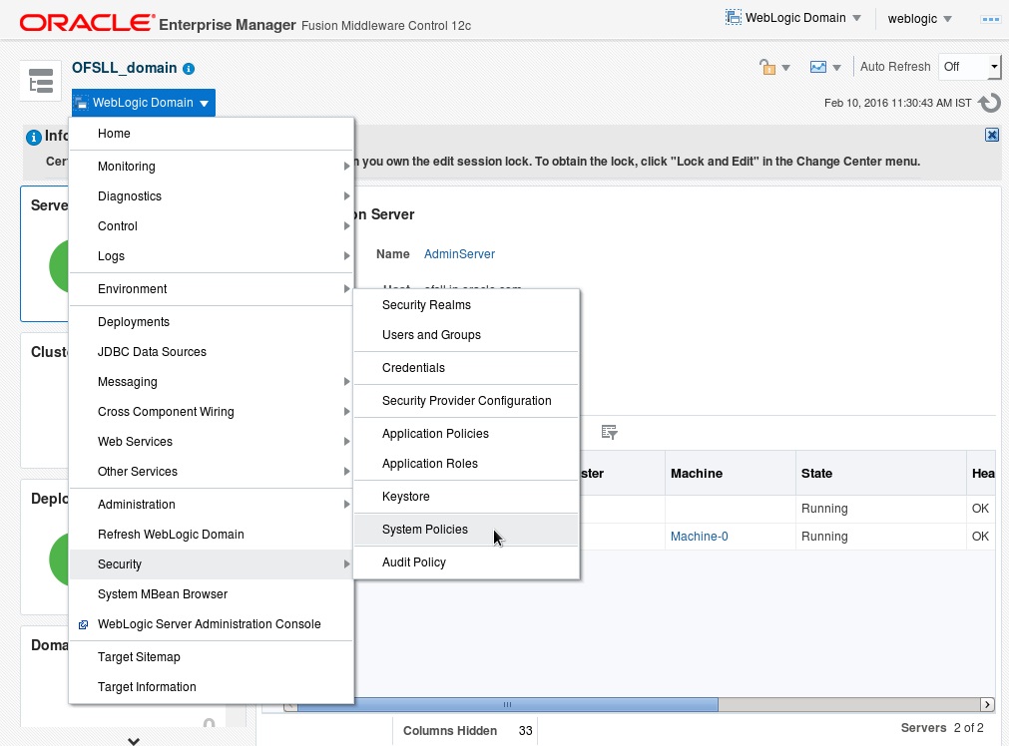The image size is (1009, 746).
Task: Open Keystore submenu item
Action: (466, 497)
